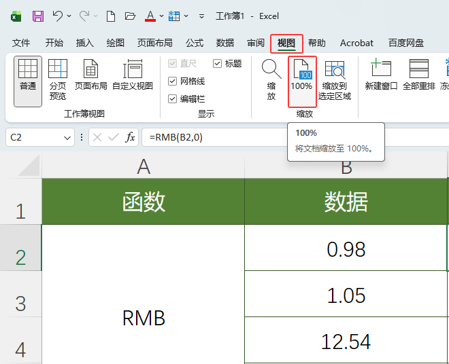The width and height of the screenshot is (449, 364).
Task: Click the merged RMB cell
Action: tap(143, 295)
